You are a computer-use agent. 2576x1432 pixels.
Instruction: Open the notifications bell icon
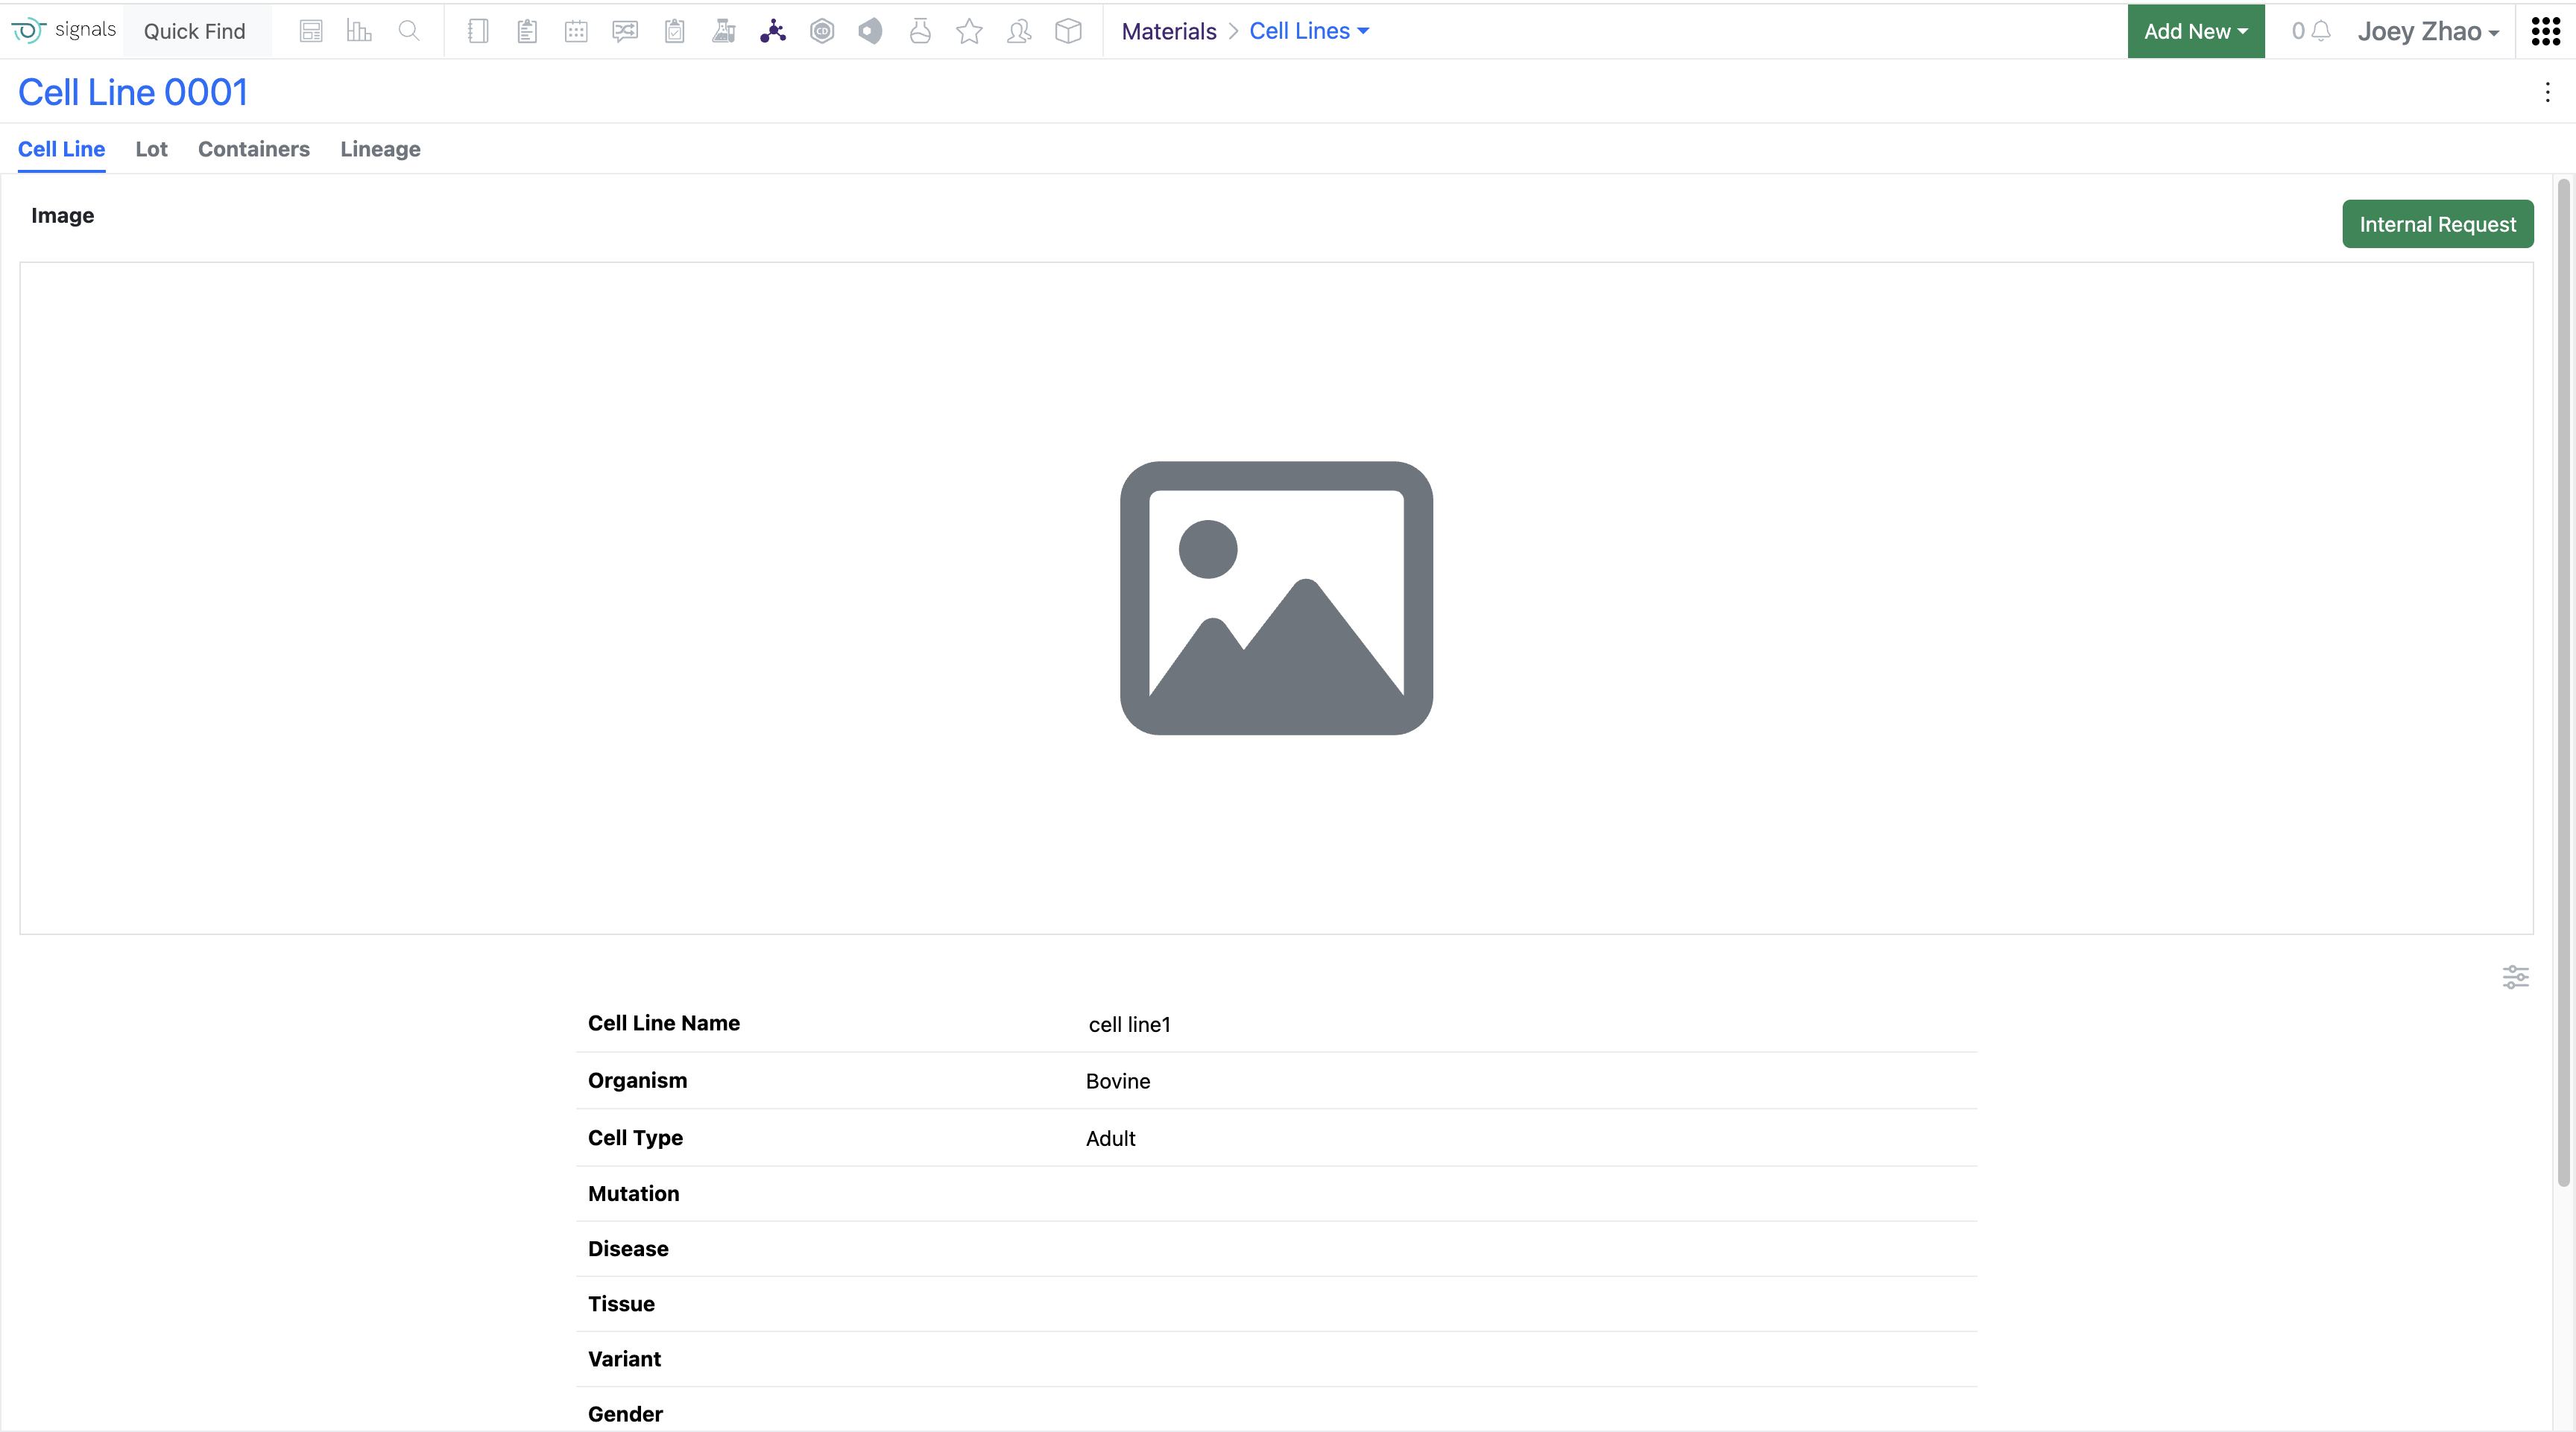[x=2321, y=31]
